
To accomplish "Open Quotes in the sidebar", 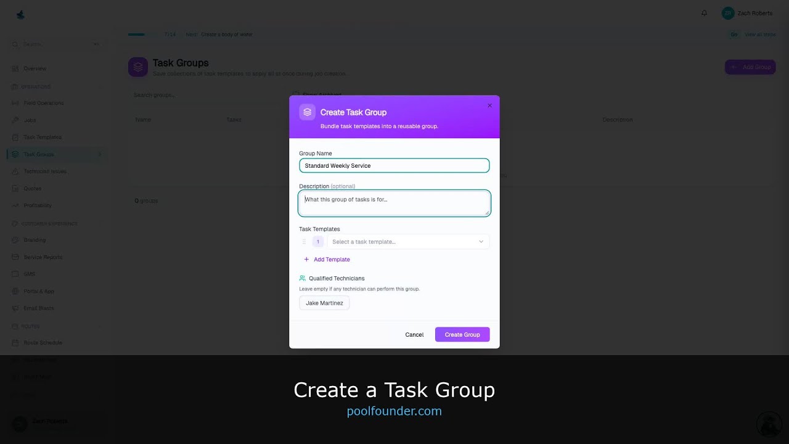I will 33,189.
